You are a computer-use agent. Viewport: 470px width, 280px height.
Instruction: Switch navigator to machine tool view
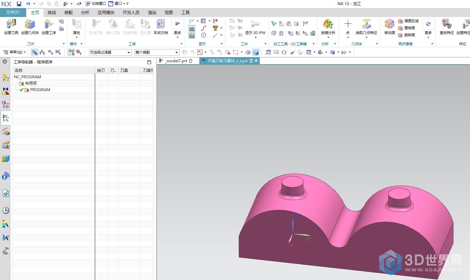coord(42,52)
